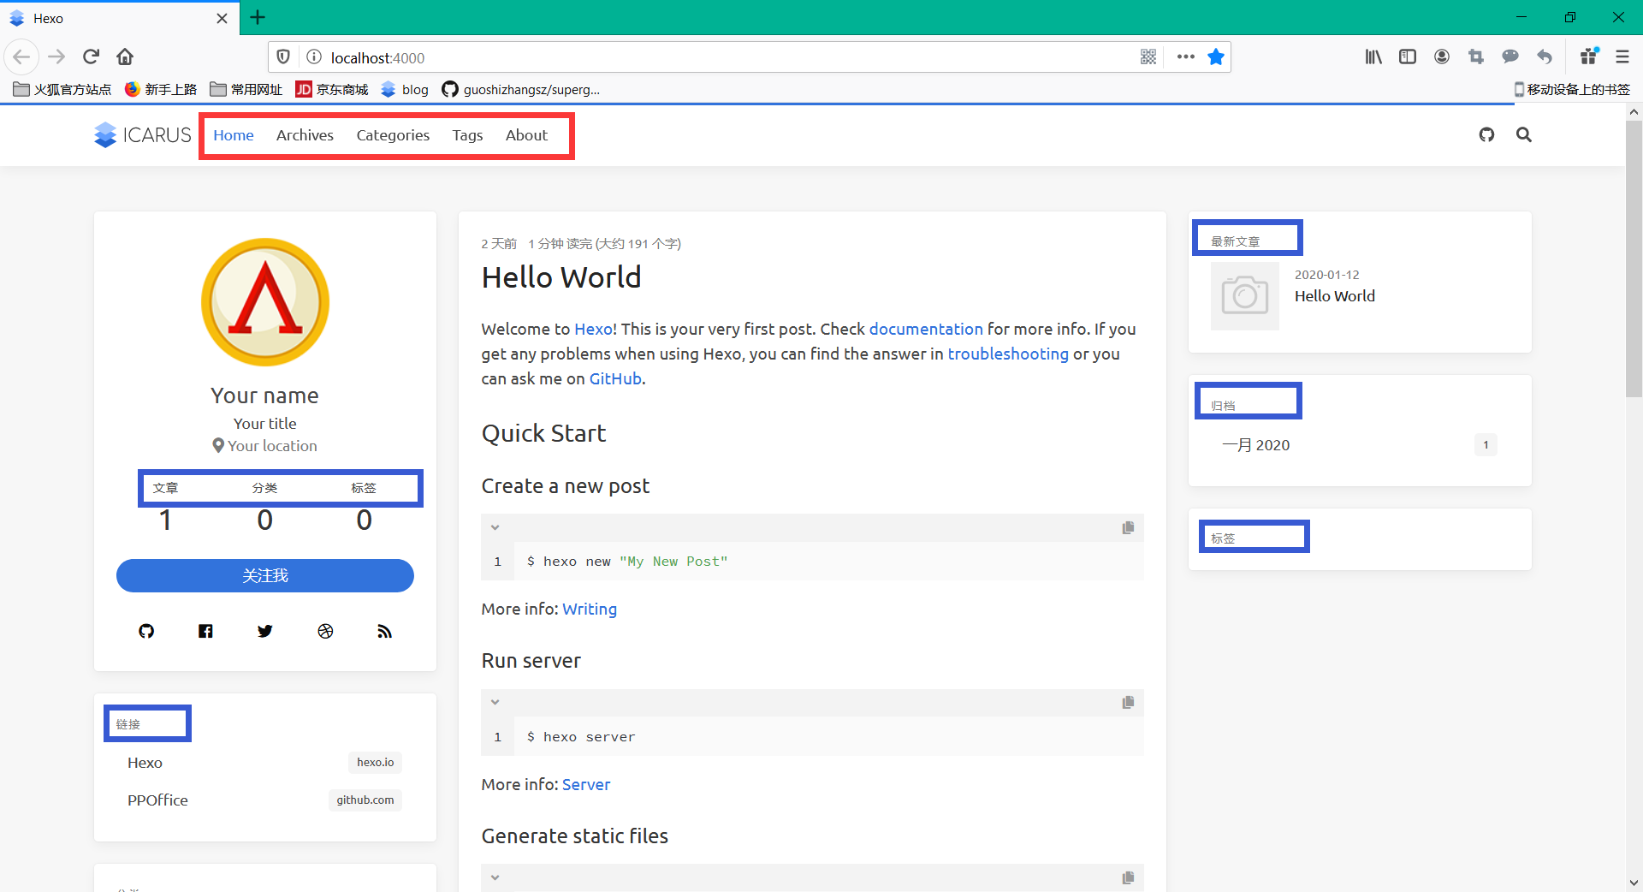This screenshot has width=1643, height=892.
Task: Click the Facebook icon in the profile card
Action: coord(205,631)
